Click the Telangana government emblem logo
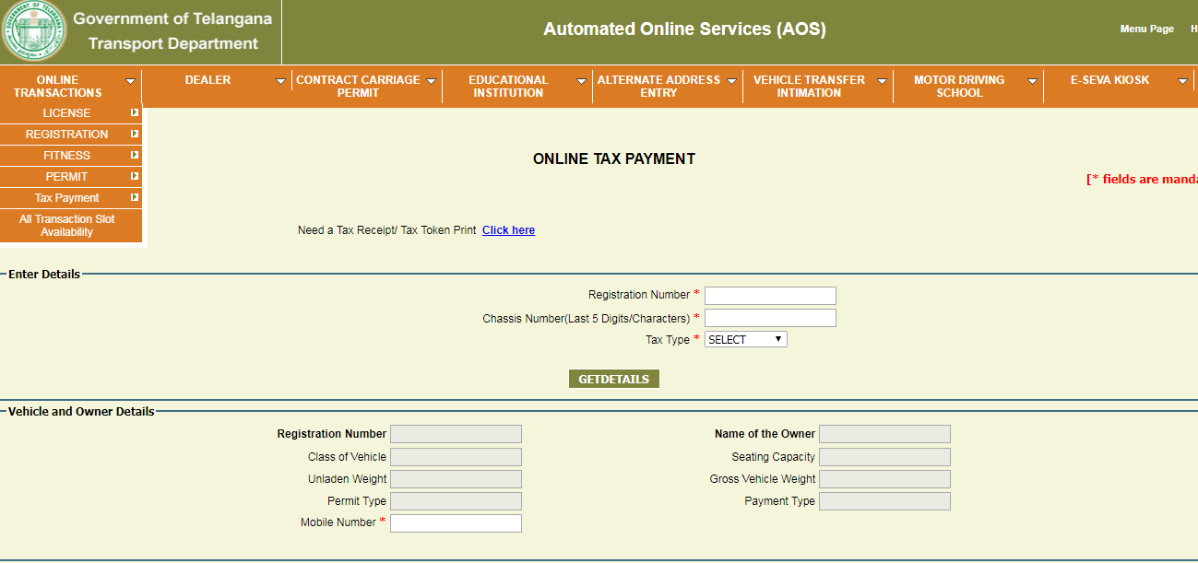Viewport: 1198px width, 563px height. [33, 30]
